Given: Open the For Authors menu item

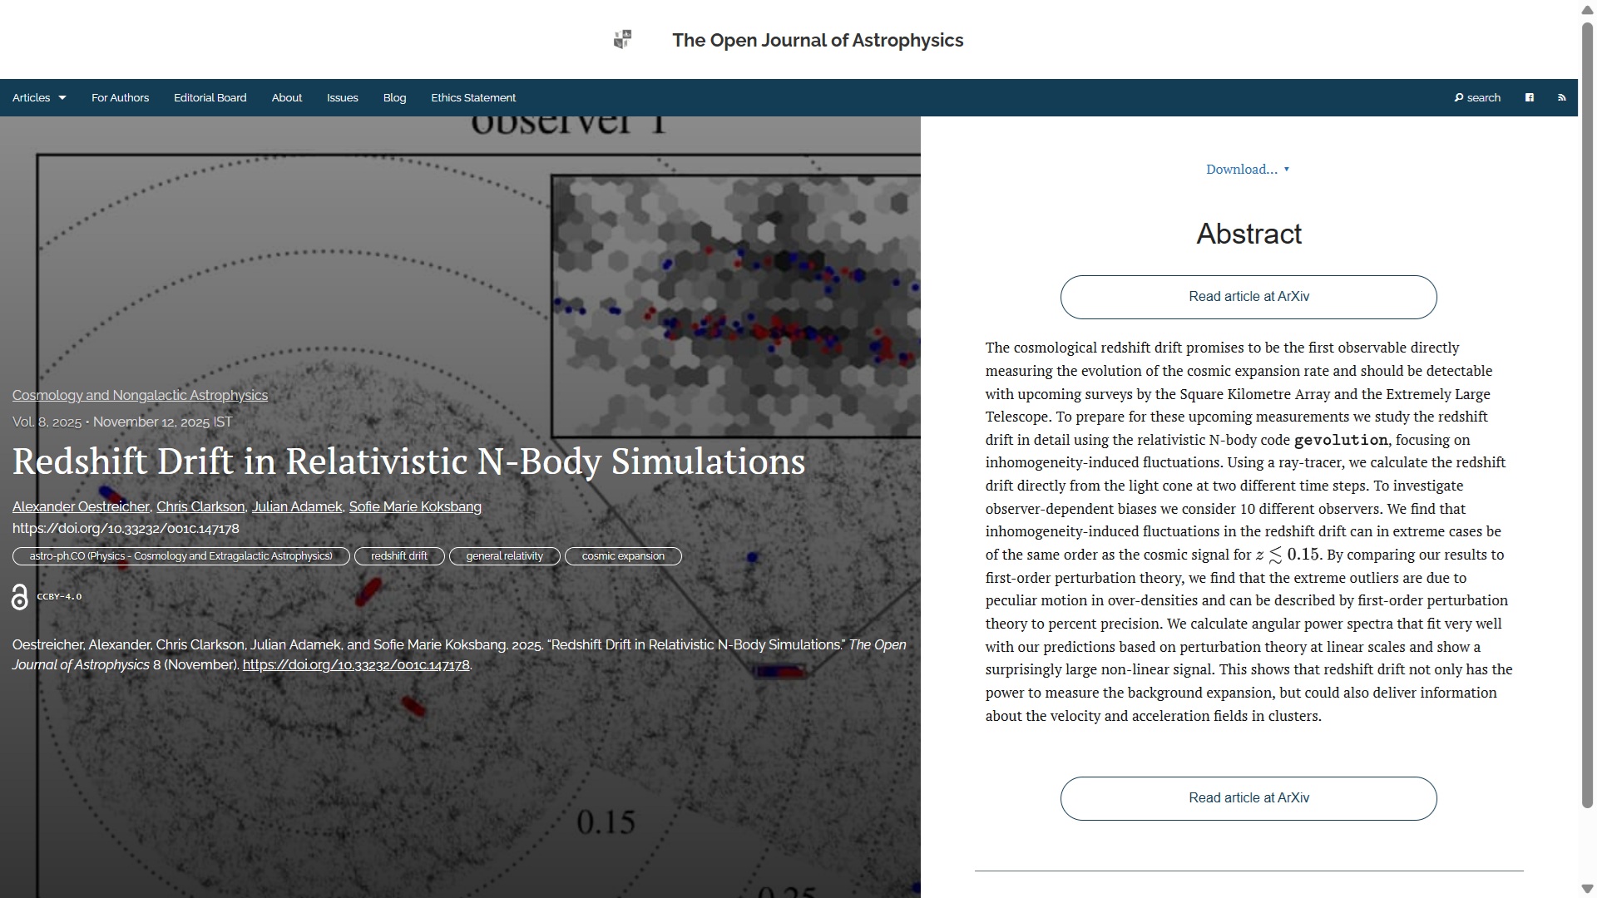Looking at the screenshot, I should [120, 98].
